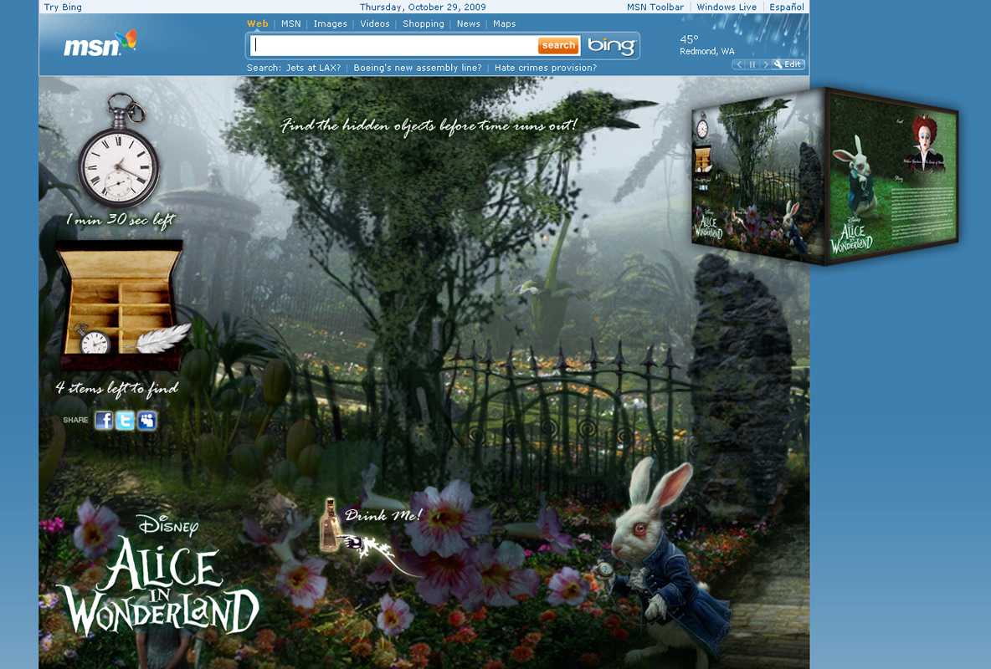Screen dimensions: 991x669
Task: Click the 'Jets at LAX?' search suggestion
Action: coord(314,68)
